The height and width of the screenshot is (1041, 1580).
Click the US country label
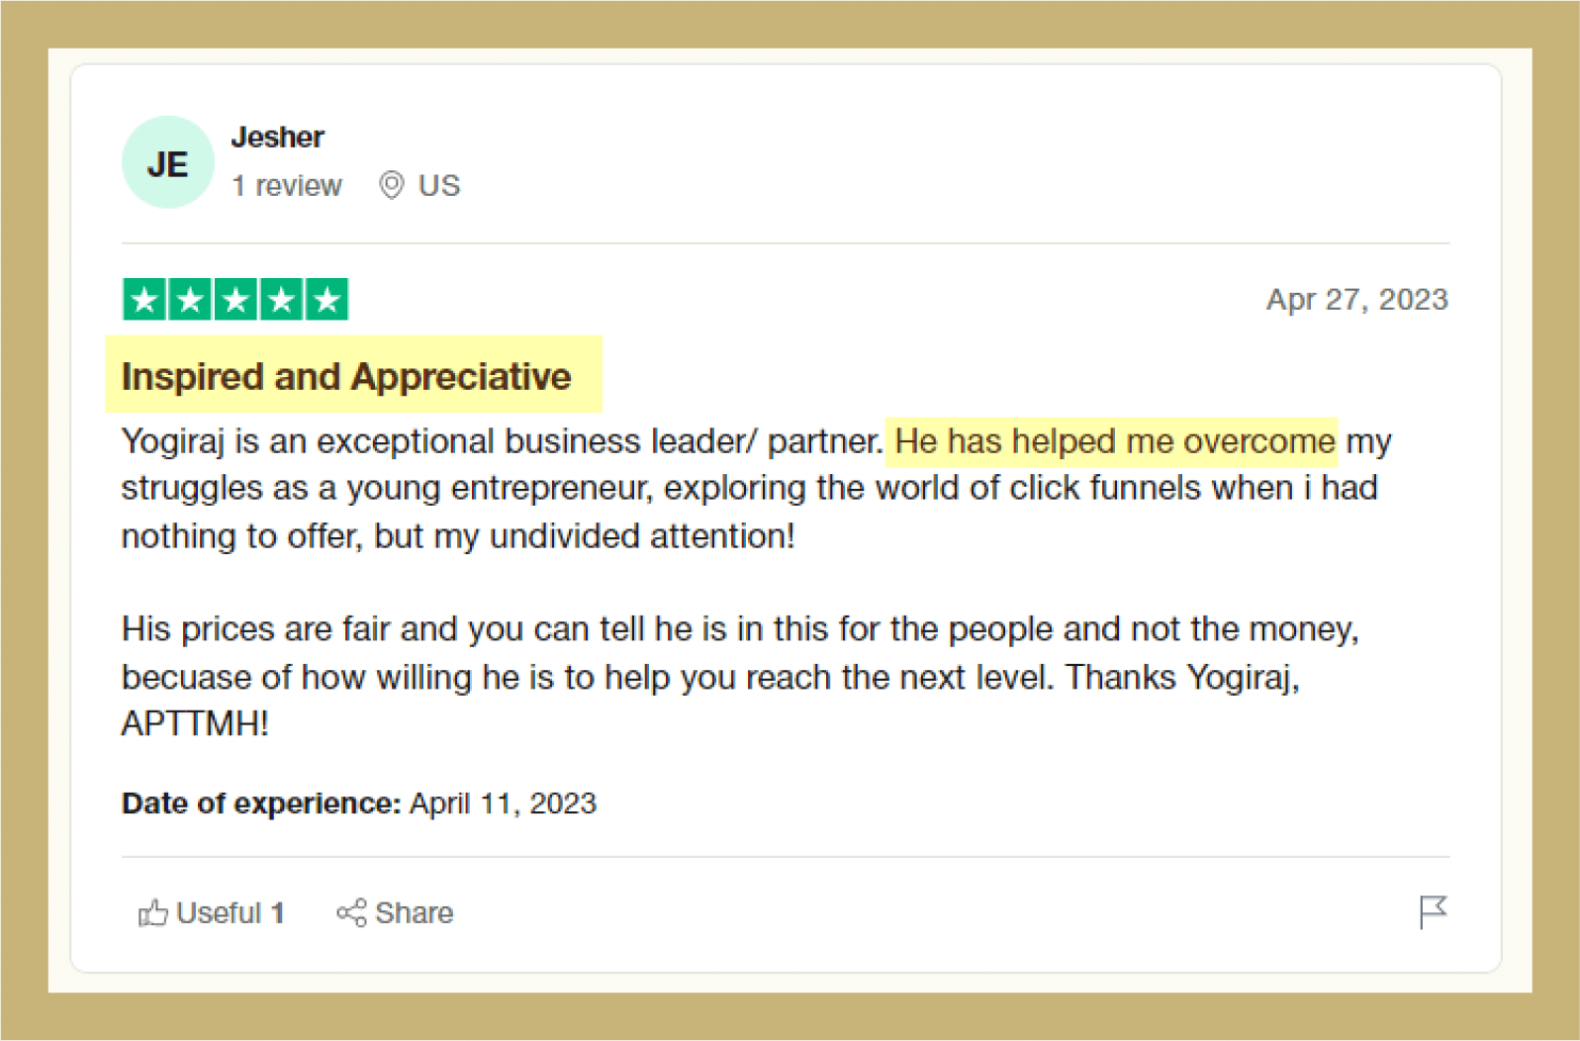point(439,185)
